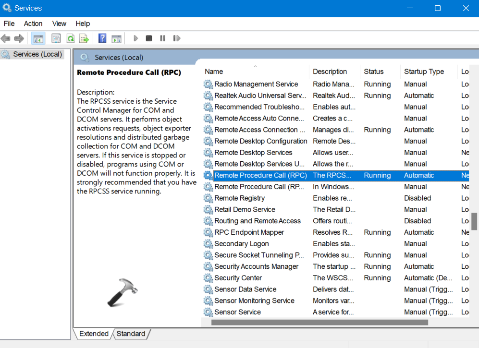
Task: Click the Show/Hide Console Tree toolbar icon
Action: pos(38,38)
